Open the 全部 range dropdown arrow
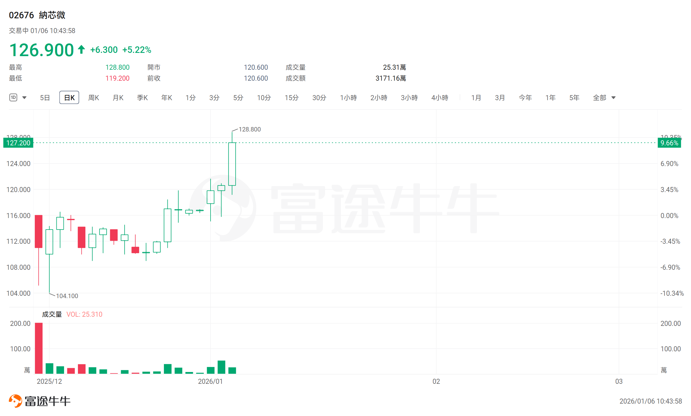Viewport: 691px width, 416px height. (x=613, y=97)
